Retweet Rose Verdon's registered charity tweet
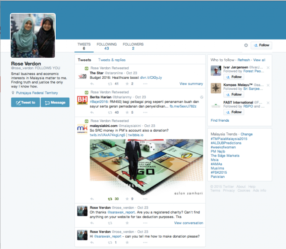The height and width of the screenshot is (249, 286). [110, 223]
